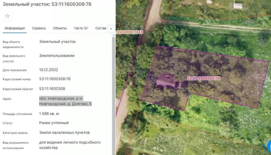
Task: Click the Адрес field label
Action: tap(7, 99)
